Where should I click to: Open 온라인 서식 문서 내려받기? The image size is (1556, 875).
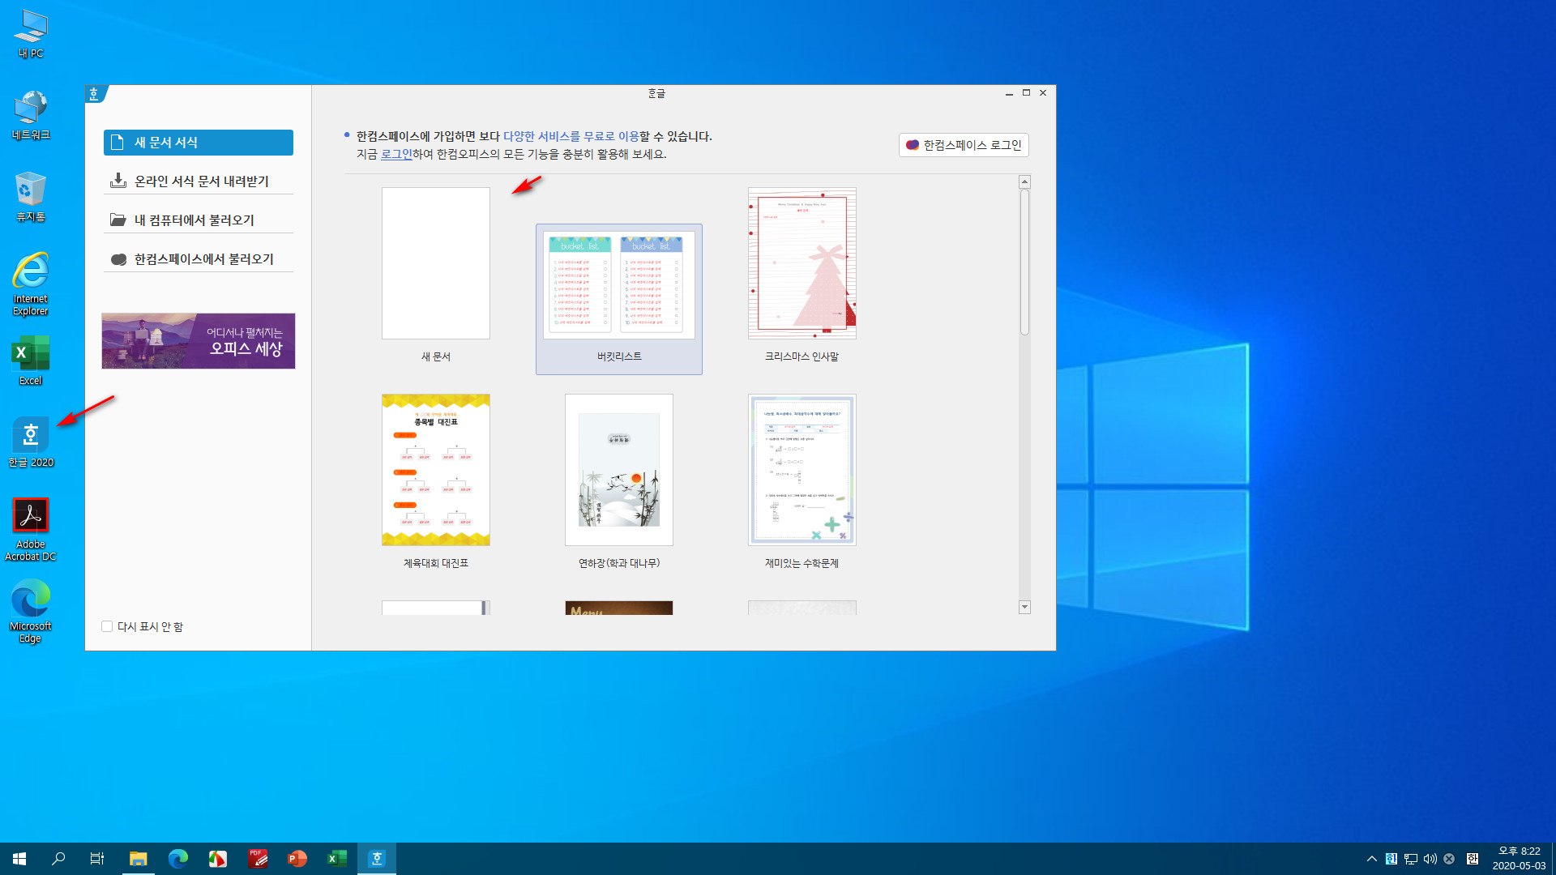198,181
